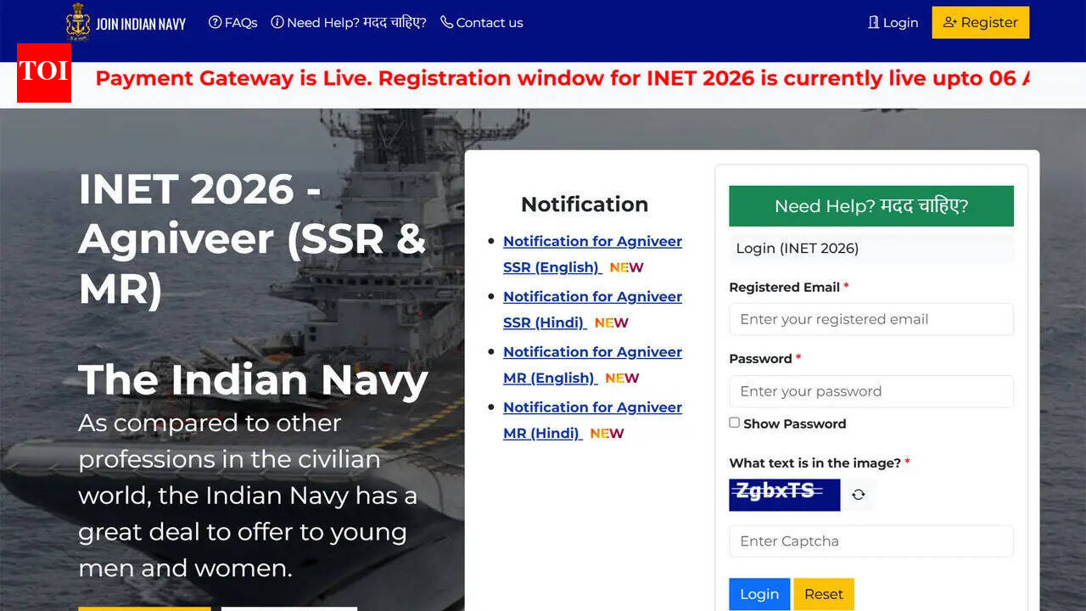Viewport: 1086px width, 611px height.
Task: Refresh the captcha with the reload icon
Action: 859,495
